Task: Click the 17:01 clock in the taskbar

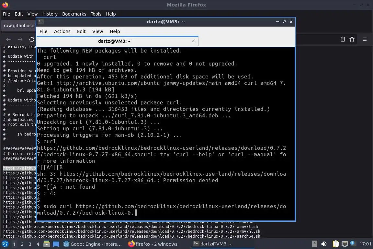Action: click(x=365, y=244)
